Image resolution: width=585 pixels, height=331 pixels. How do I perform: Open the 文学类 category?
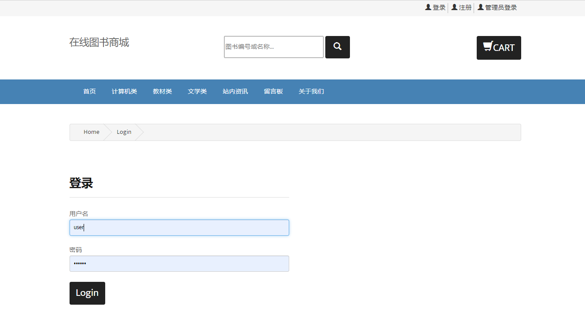coord(197,91)
